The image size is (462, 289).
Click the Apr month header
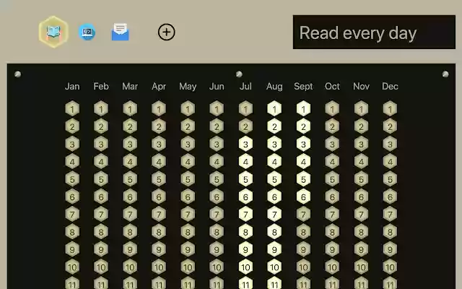tap(159, 87)
